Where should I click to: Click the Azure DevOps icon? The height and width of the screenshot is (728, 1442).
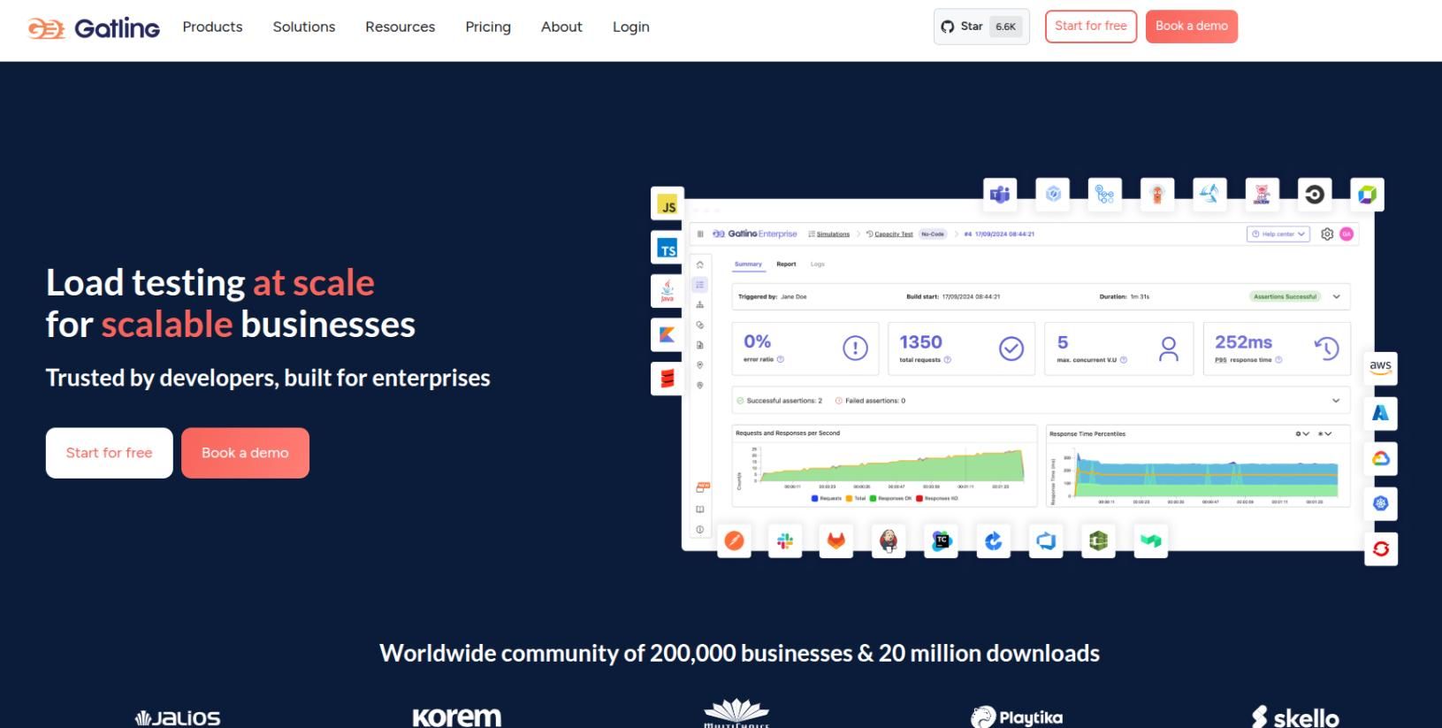[x=1047, y=540]
